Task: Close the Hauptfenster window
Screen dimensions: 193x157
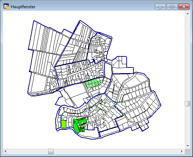Action: pos(184,7)
